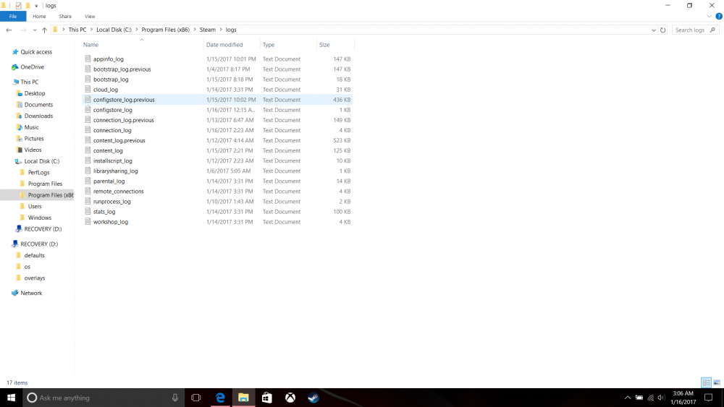Switch to Large icons view layout
This screenshot has width=724, height=407.
tap(717, 382)
